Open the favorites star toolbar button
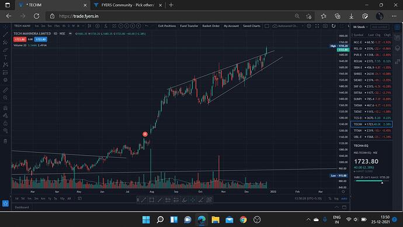 [5, 204]
